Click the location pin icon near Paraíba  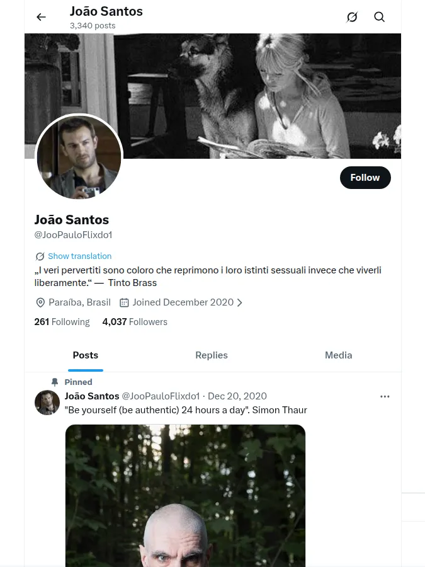pyautogui.click(x=40, y=302)
